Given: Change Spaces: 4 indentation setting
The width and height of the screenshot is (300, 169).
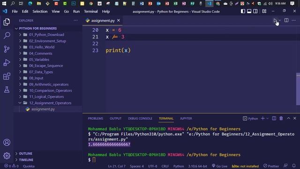Looking at the screenshot, I should pyautogui.click(x=137, y=166).
